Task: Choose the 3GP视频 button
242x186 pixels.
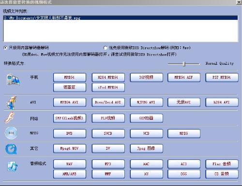Action: coord(146,77)
